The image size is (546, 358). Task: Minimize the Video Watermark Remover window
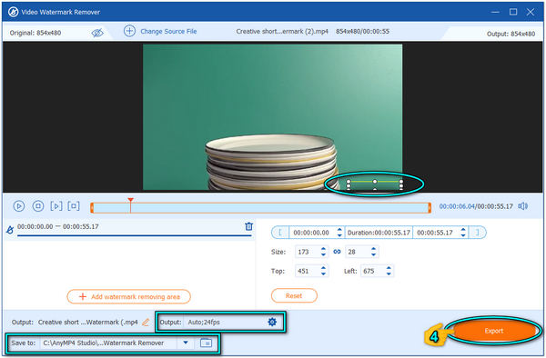495,12
